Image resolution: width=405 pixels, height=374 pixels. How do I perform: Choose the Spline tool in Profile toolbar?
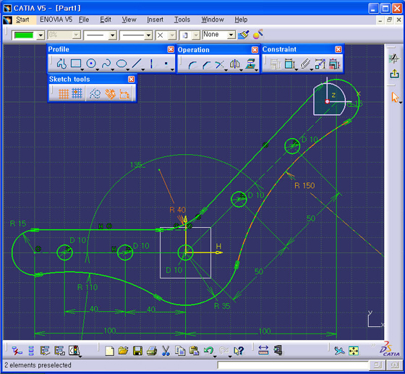click(106, 64)
